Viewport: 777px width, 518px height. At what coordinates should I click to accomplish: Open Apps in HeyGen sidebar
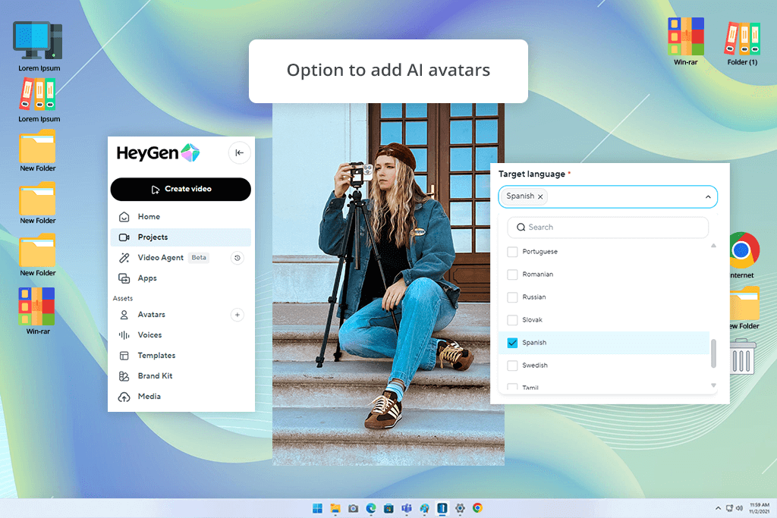(181, 278)
